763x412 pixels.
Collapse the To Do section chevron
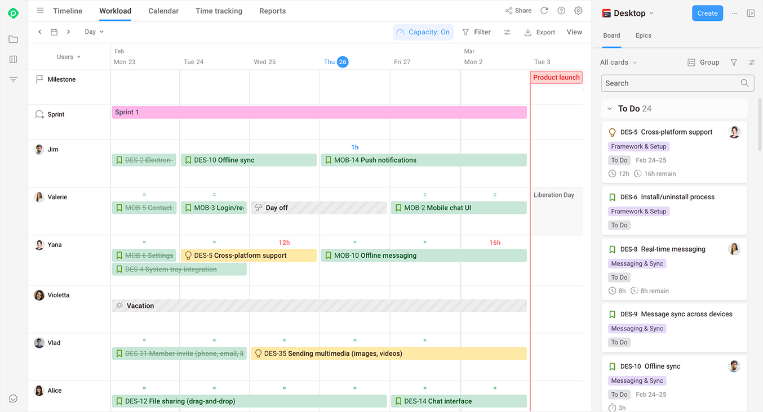click(x=610, y=109)
